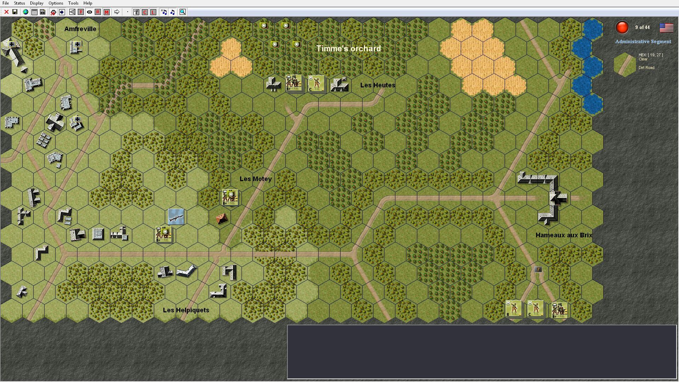Select the machine gun counter near Les Motey
Image resolution: width=679 pixels, height=382 pixels.
tap(176, 216)
